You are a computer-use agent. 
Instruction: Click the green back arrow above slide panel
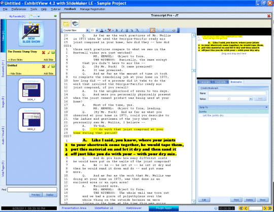(55, 16)
